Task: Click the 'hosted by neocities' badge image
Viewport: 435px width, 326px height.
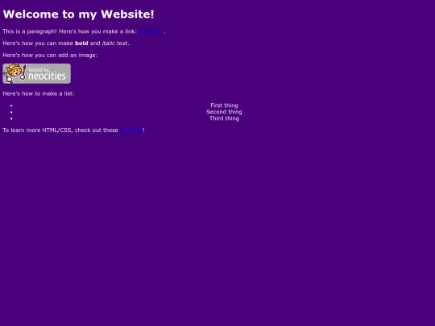Action: [36, 74]
